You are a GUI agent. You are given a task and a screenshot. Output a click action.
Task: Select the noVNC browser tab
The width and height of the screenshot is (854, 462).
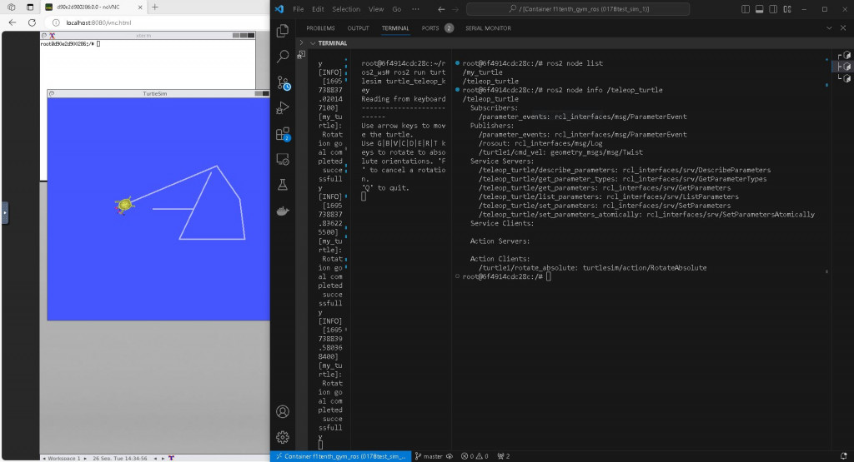[x=92, y=7]
